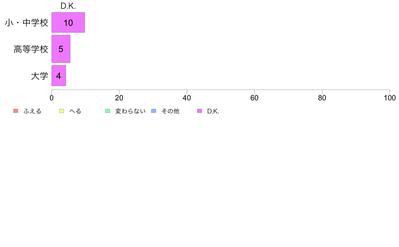This screenshot has height=247, width=399.
Task: Click the 60 axis tick label
Action: (x=255, y=98)
